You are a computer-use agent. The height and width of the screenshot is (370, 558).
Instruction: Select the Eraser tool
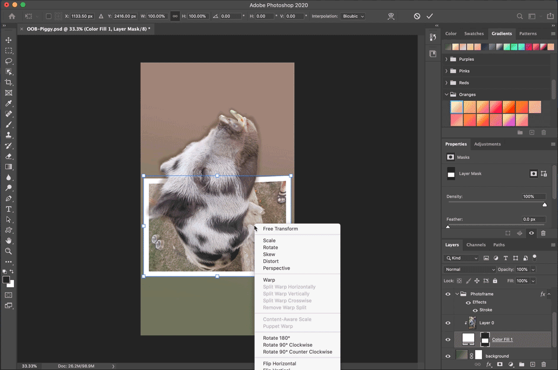(x=9, y=156)
